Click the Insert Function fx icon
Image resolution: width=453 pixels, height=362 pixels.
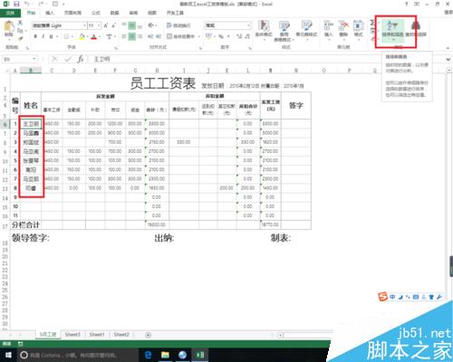coord(81,59)
